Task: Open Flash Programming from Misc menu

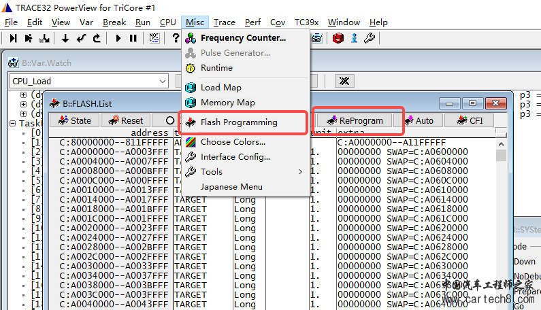Action: 239,122
